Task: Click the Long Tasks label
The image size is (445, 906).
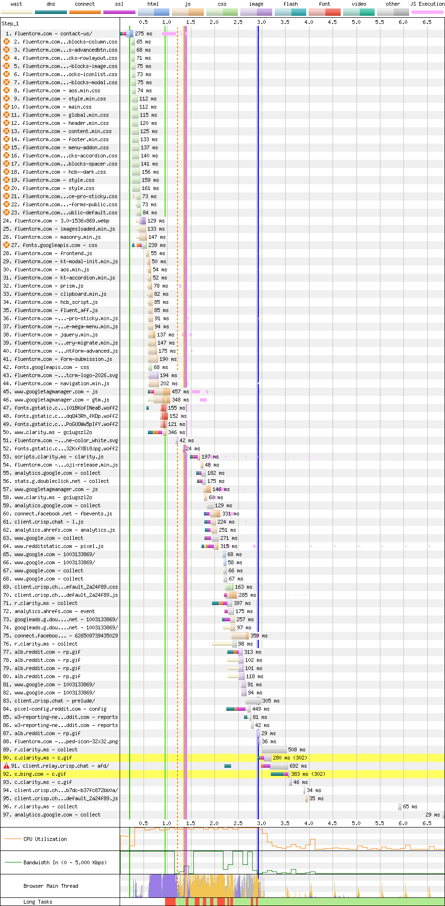Action: point(38,902)
